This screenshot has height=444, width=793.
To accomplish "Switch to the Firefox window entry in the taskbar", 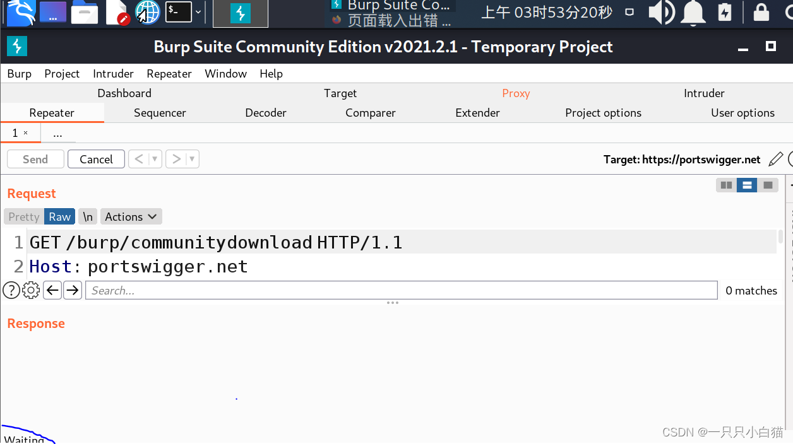I will (x=391, y=20).
